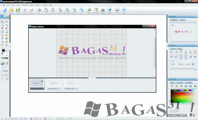
Task: Switch to the Color tab in Color Mixer
Action: coord(172,82)
